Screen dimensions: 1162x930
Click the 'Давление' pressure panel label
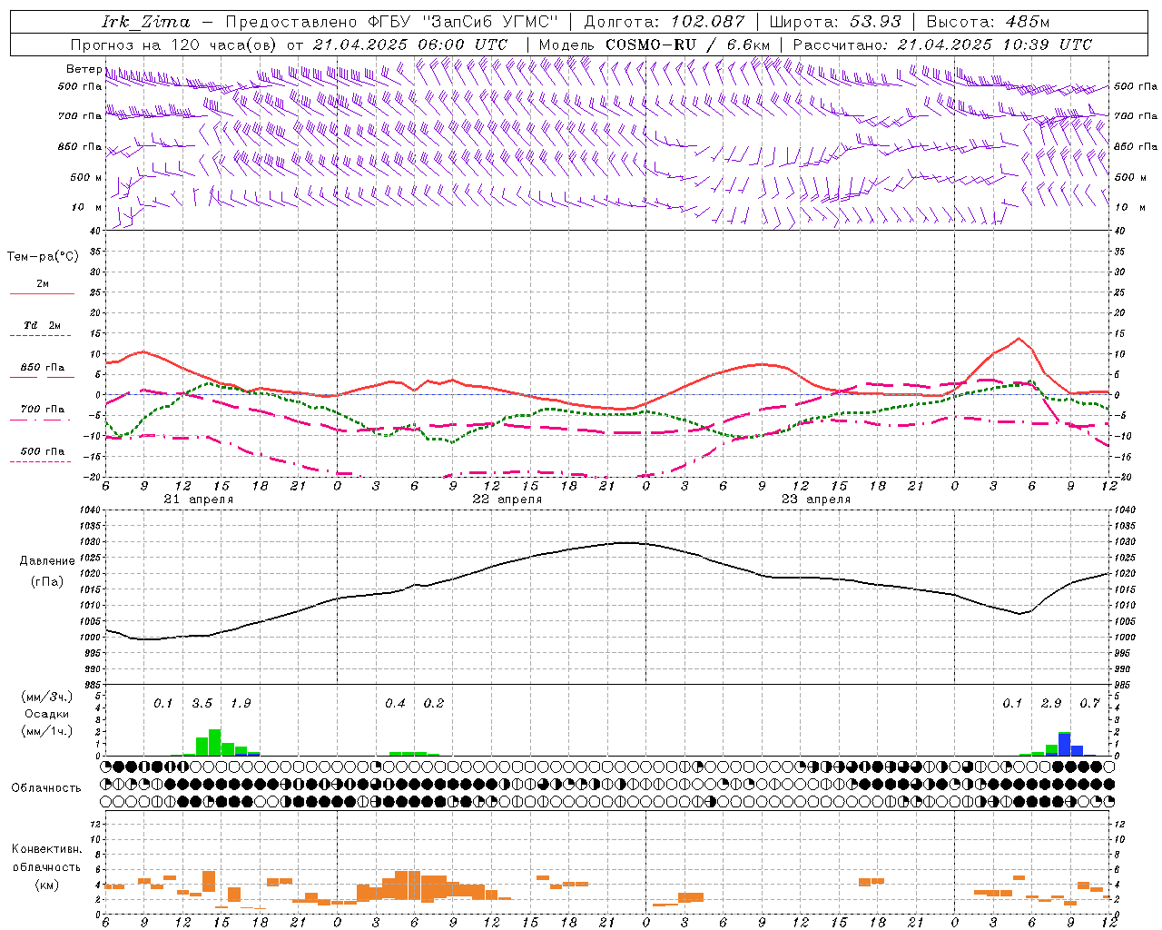(46, 561)
